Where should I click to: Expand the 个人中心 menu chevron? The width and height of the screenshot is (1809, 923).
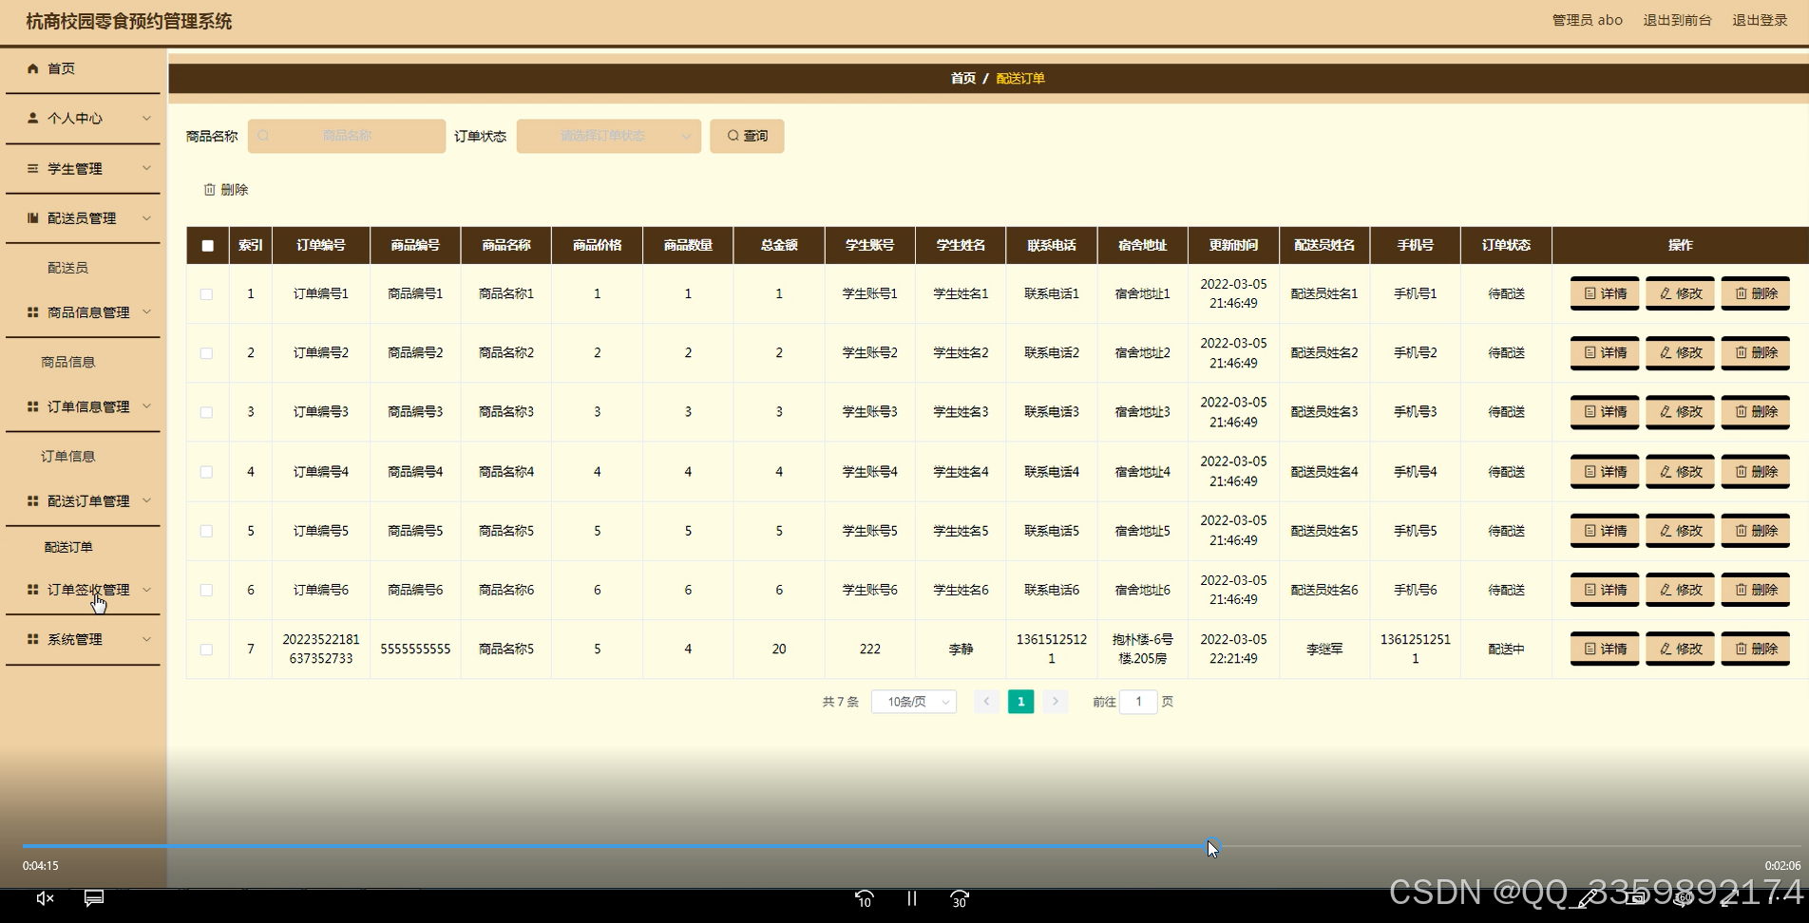tap(146, 118)
